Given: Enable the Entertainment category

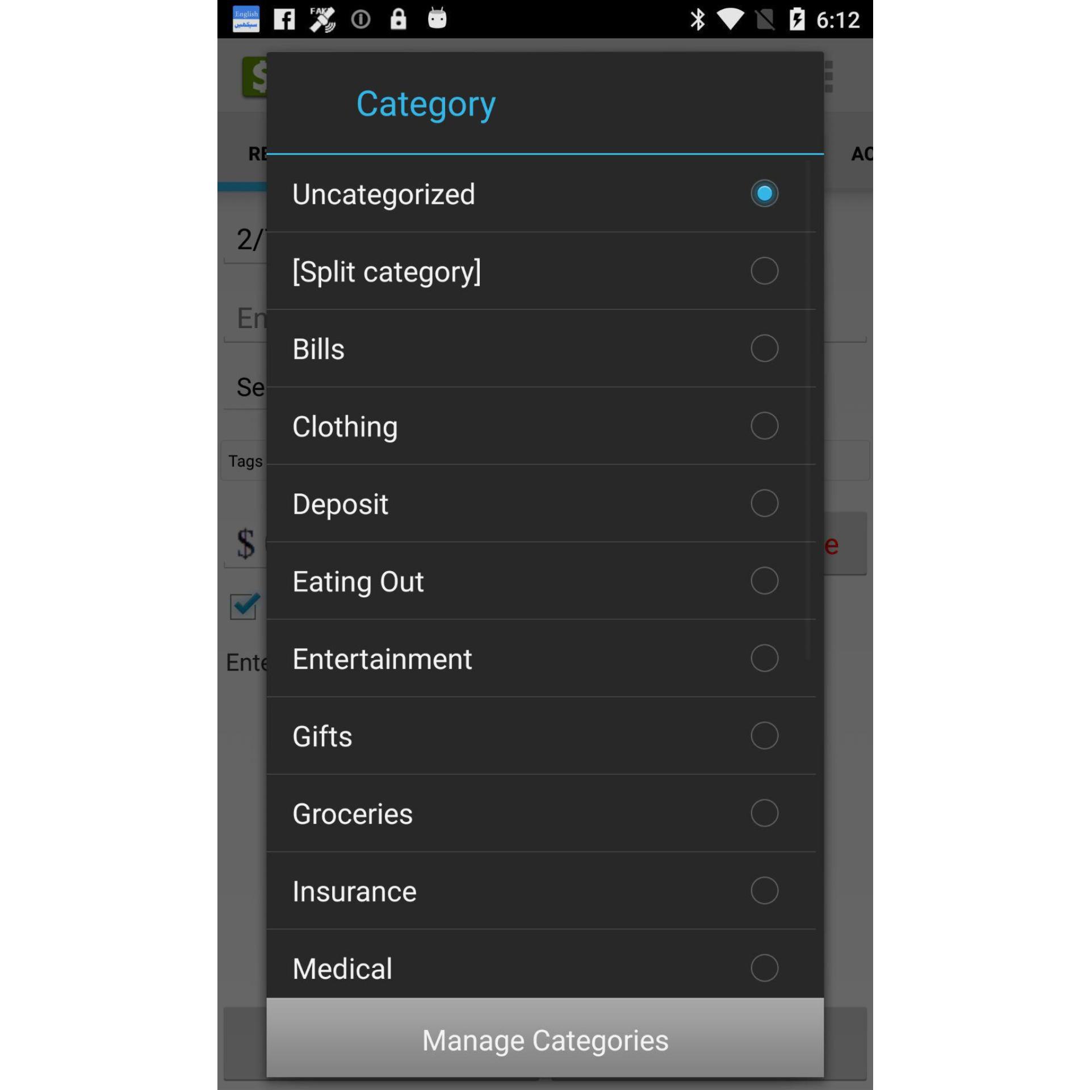Looking at the screenshot, I should pyautogui.click(x=764, y=658).
